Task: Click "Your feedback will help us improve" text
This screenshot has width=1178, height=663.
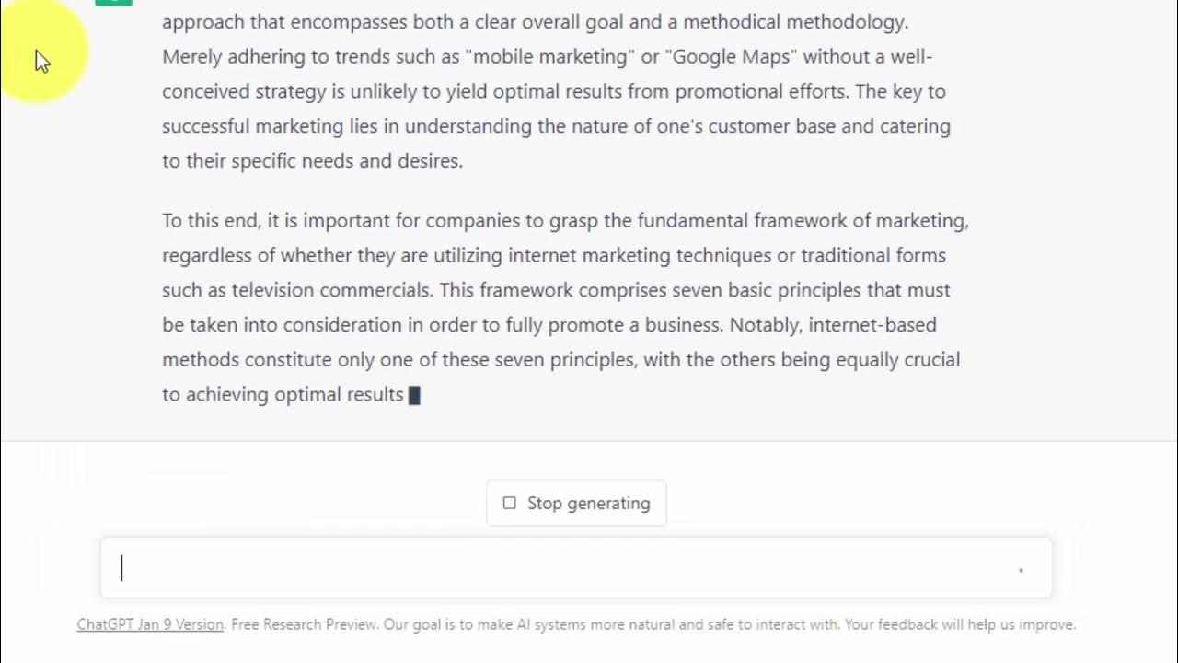Action: pyautogui.click(x=960, y=624)
